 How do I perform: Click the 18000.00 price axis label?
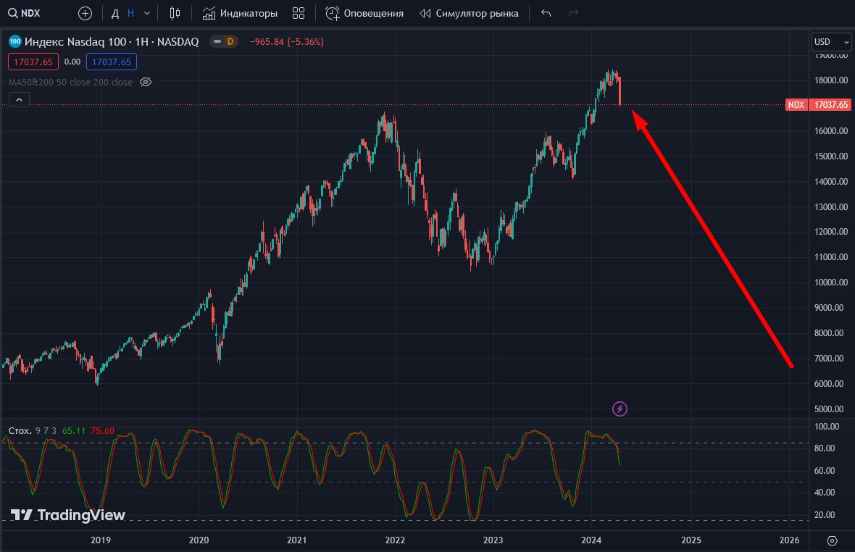coord(831,80)
